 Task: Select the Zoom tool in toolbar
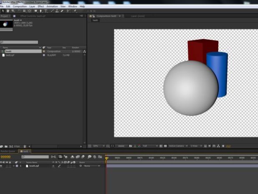pyautogui.click(x=13, y=11)
